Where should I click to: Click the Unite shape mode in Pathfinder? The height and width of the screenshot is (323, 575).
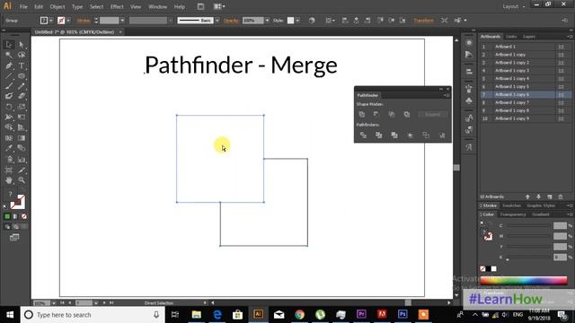point(361,114)
